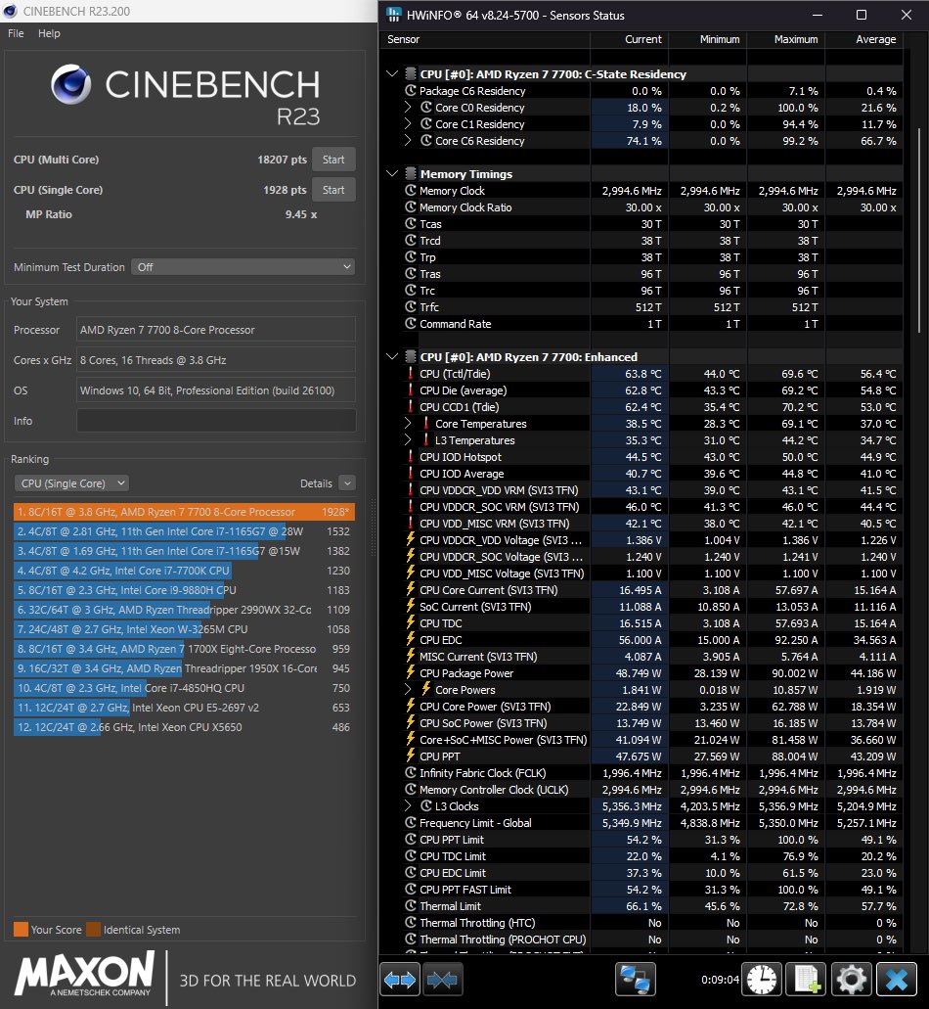Open Cinebench Help menu
This screenshot has height=1009, width=929.
click(49, 33)
